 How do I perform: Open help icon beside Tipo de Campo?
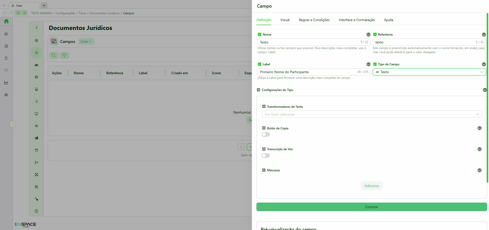point(484,64)
